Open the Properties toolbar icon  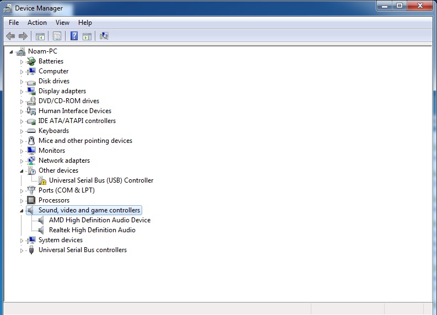pos(57,36)
